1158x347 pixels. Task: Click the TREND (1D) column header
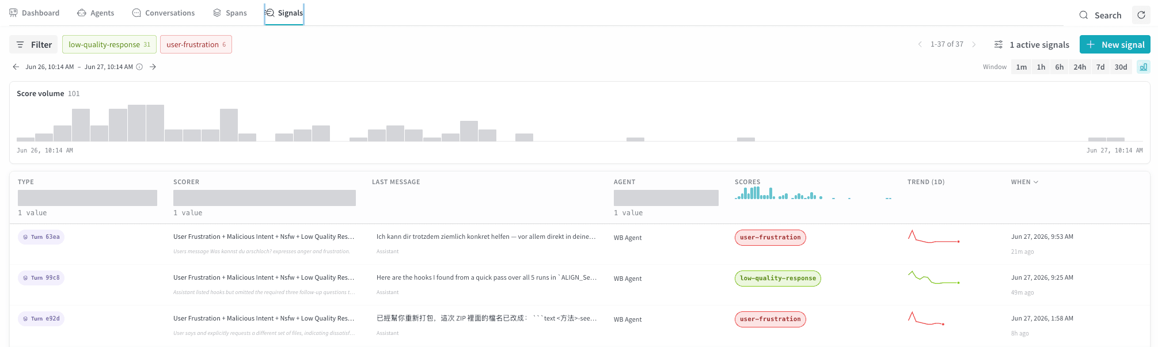(926, 182)
